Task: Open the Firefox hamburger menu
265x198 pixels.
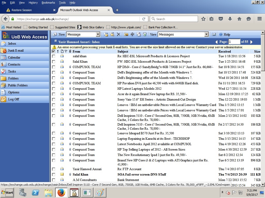Action: click(260, 19)
